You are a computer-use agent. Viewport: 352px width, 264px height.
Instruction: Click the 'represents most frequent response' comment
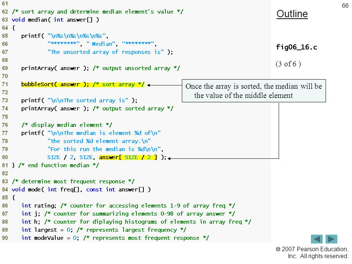pos(146,238)
